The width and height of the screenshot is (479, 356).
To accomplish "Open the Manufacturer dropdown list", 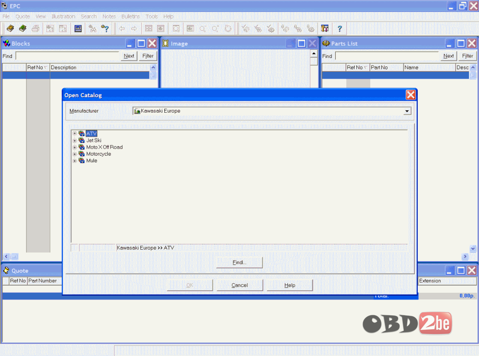I will (407, 111).
